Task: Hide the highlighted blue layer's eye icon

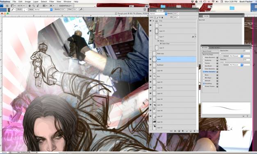Action: pos(150,59)
